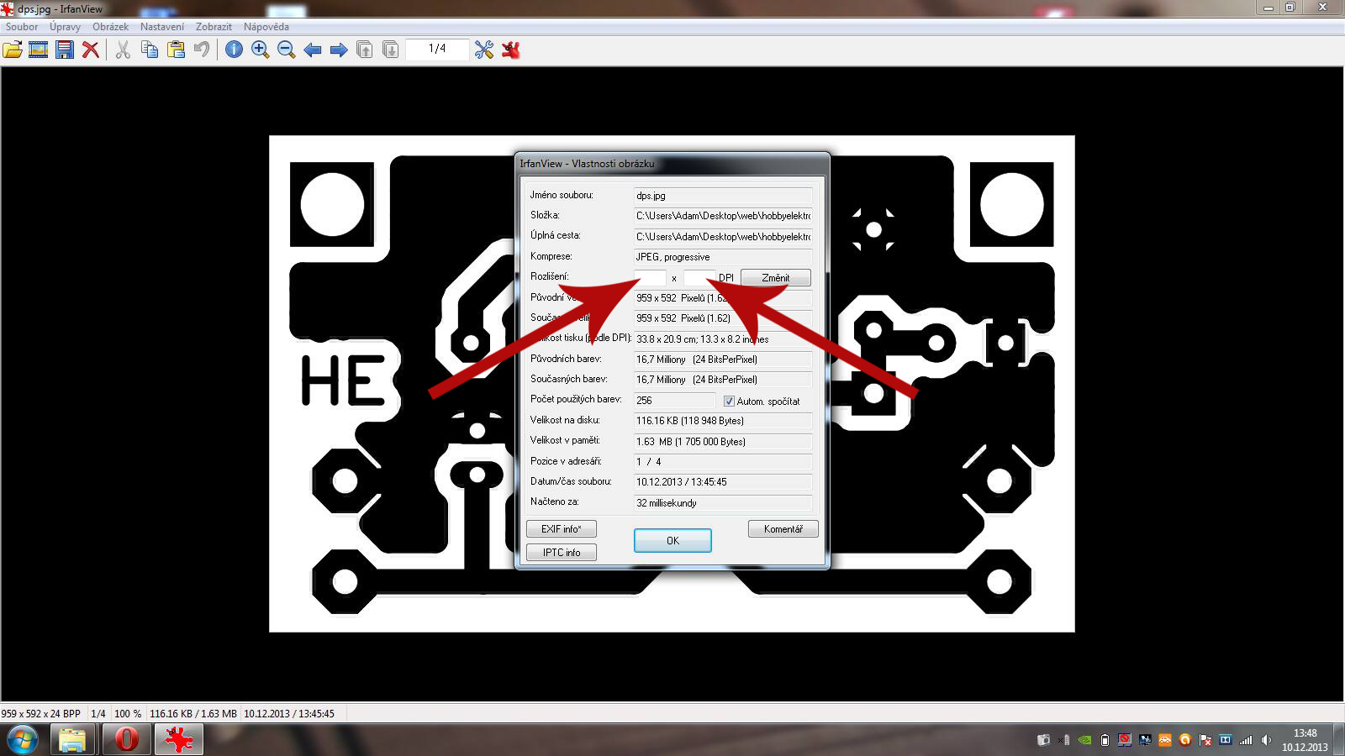Click the 1.63 MB memory size value
The image size is (1345, 756).
tap(723, 441)
